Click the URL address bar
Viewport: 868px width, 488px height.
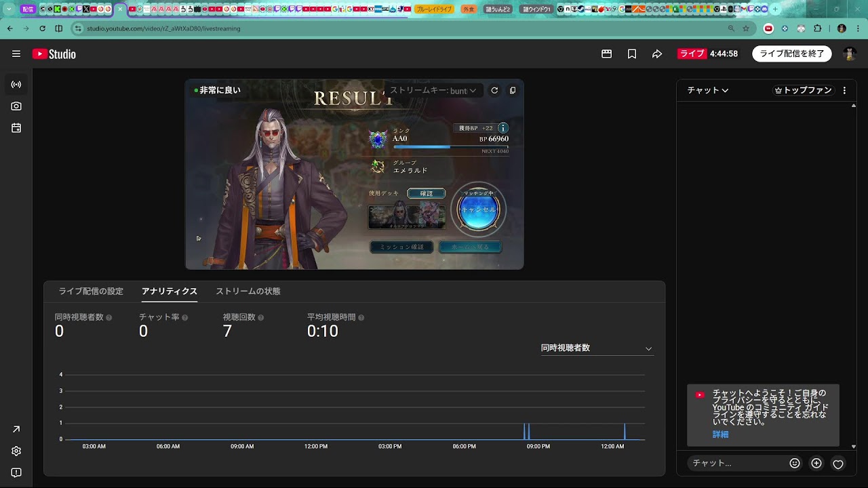[400, 28]
